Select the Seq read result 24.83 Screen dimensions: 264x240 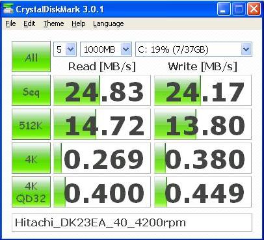[x=102, y=90]
